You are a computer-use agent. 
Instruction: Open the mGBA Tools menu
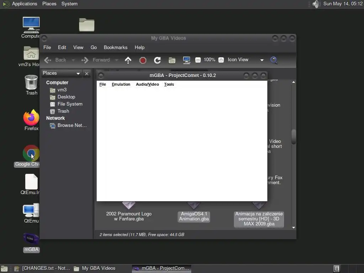169,84
